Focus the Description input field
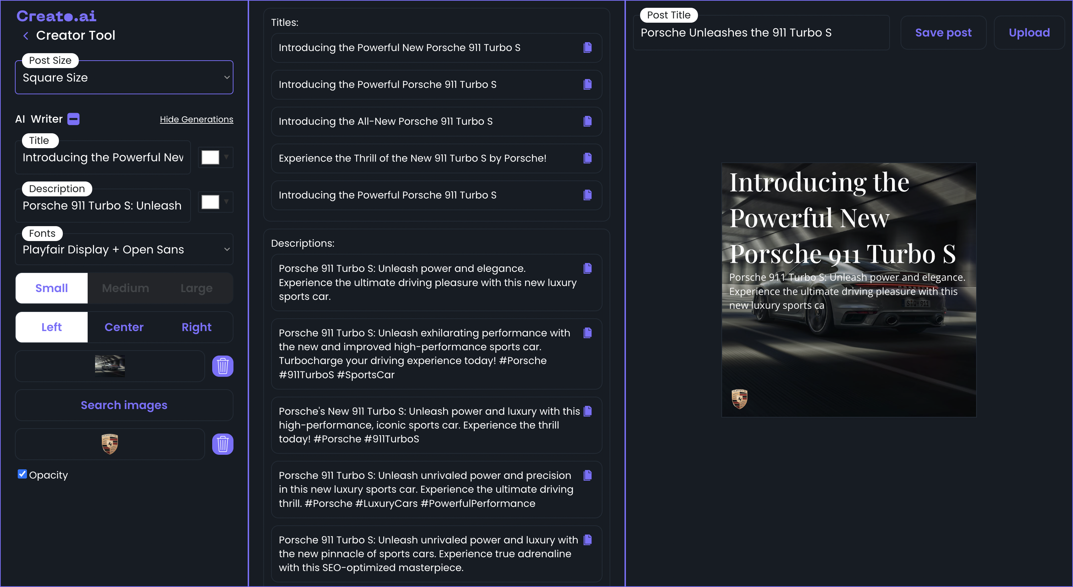This screenshot has height=587, width=1073. point(103,206)
